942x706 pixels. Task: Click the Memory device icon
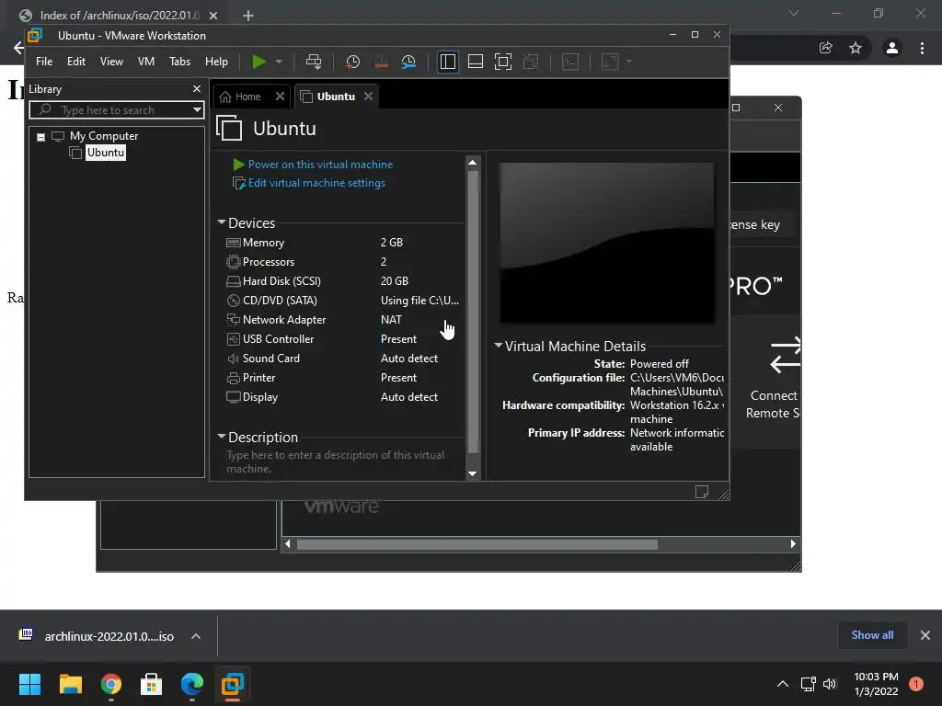tap(233, 243)
